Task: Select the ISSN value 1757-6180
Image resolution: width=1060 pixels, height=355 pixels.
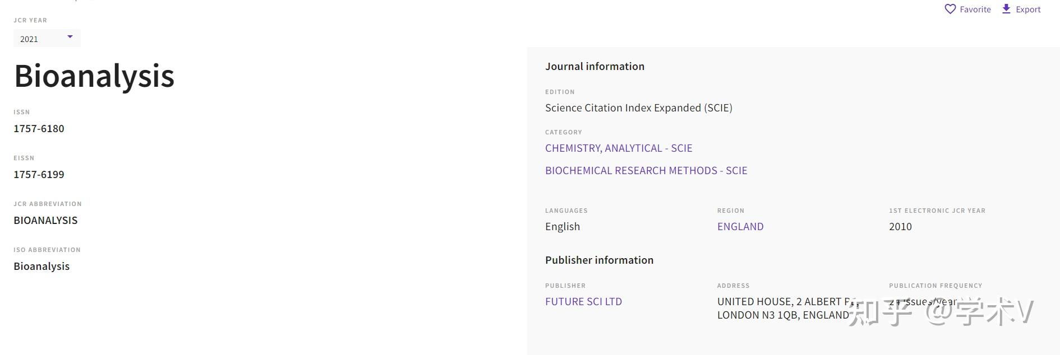Action: coord(39,128)
